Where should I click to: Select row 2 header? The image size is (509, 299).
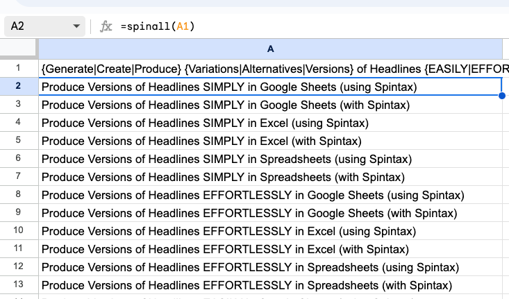coord(19,86)
